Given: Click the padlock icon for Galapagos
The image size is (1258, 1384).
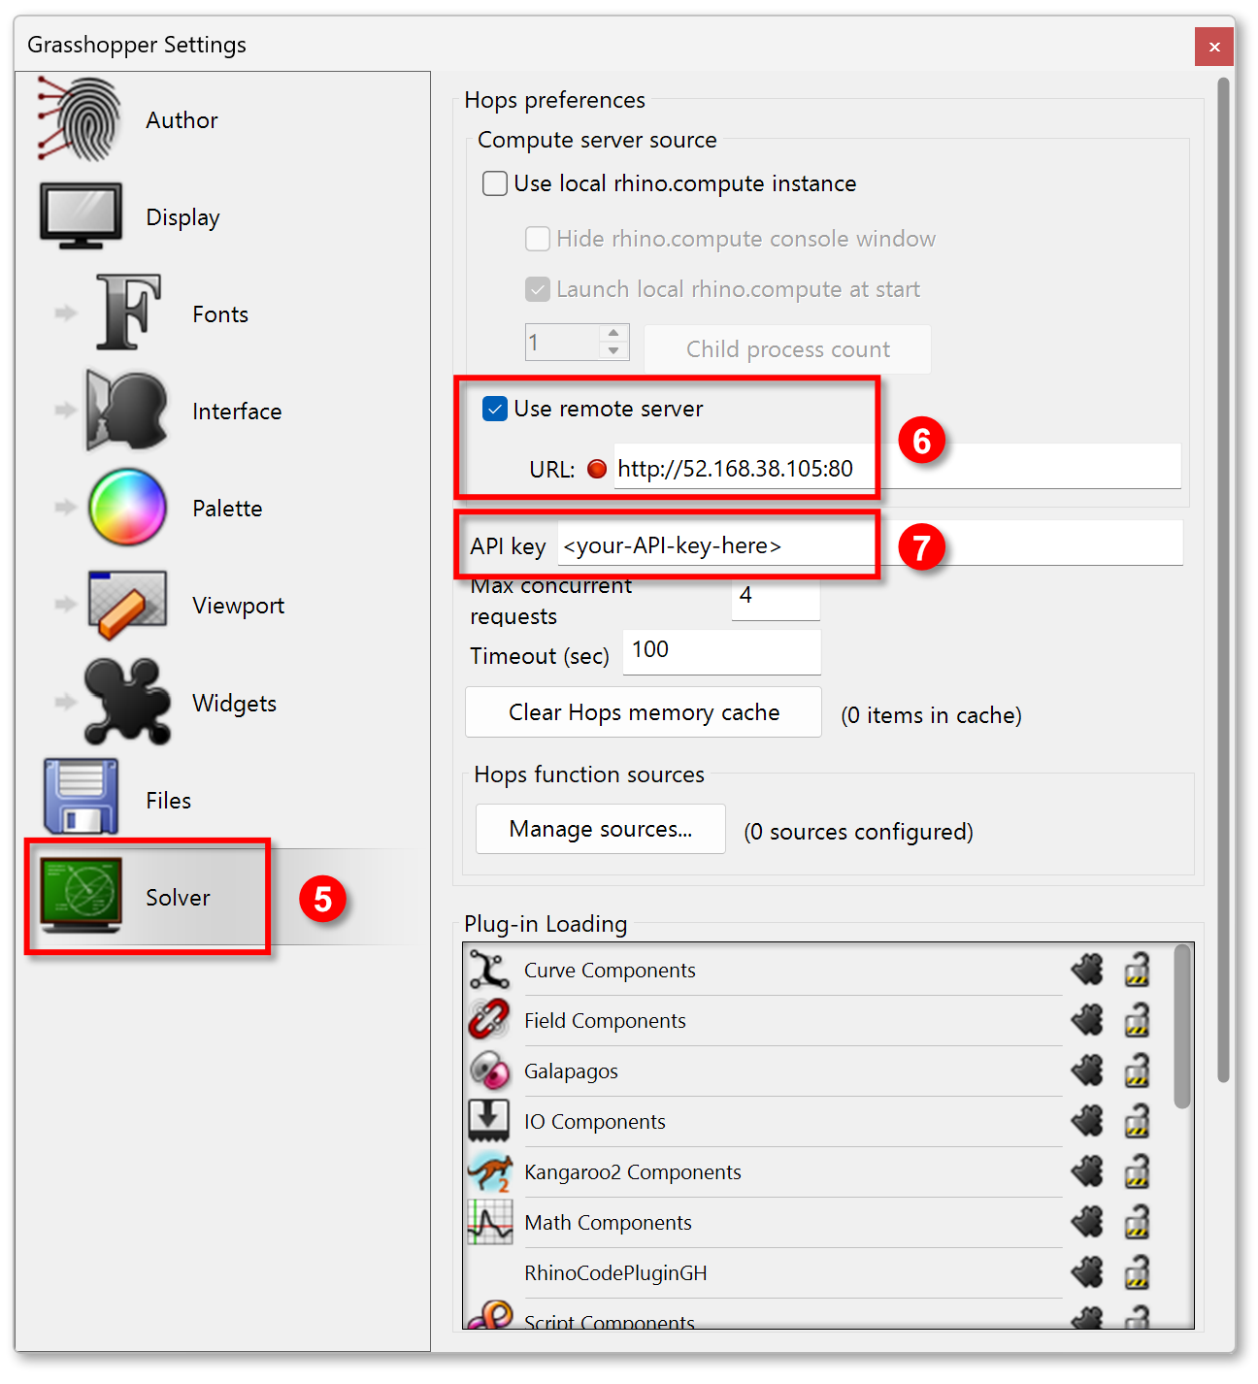Looking at the screenshot, I should (x=1137, y=1071).
